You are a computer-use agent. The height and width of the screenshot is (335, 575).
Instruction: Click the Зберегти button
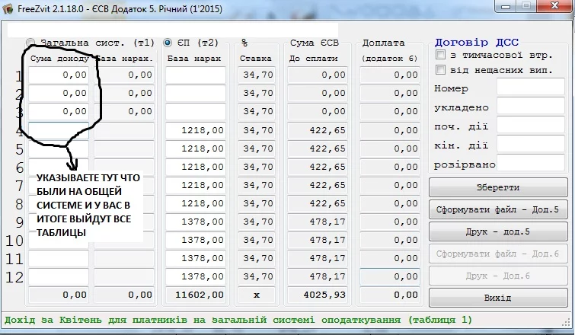point(498,187)
